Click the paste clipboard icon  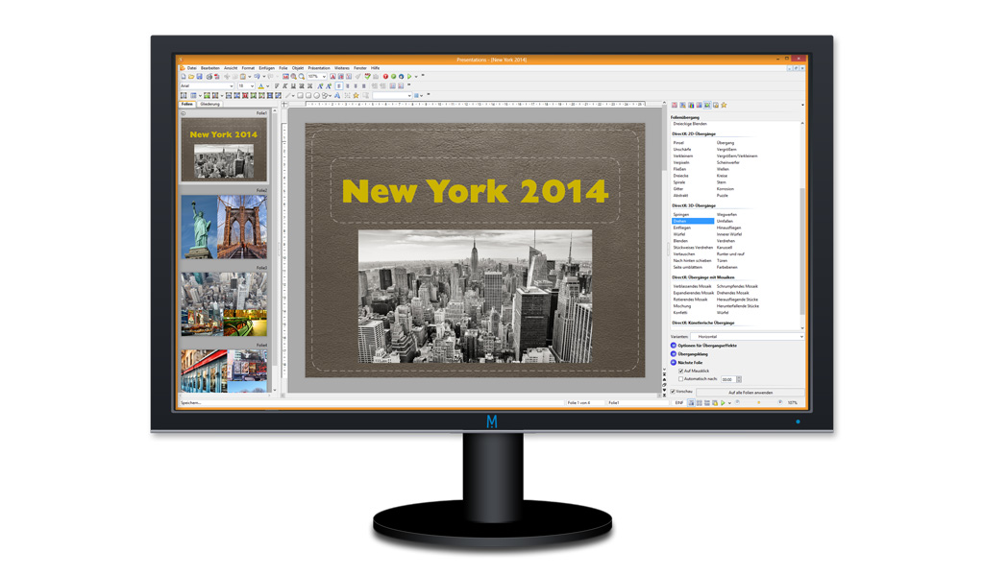pyautogui.click(x=242, y=77)
